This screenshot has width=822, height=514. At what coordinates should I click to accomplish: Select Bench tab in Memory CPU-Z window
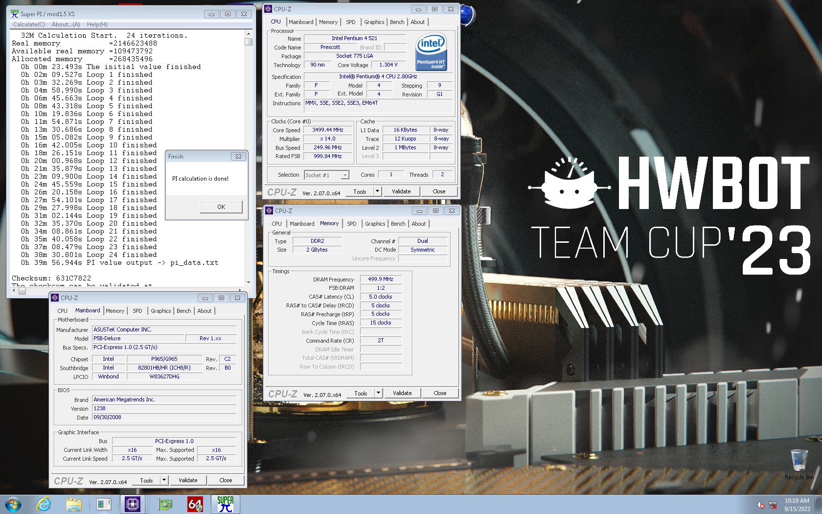pyautogui.click(x=398, y=224)
